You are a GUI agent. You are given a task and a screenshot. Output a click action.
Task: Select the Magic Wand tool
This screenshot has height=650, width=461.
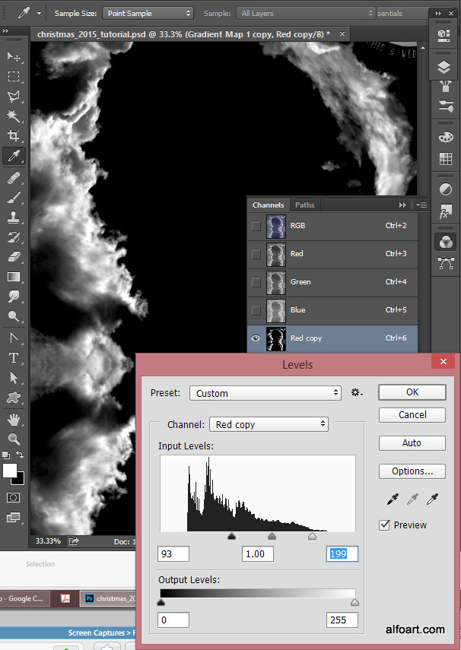[14, 116]
